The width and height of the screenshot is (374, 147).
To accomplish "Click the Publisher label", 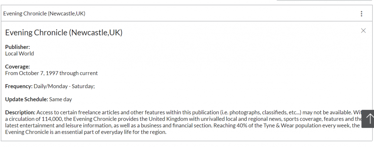I will pos(18,47).
